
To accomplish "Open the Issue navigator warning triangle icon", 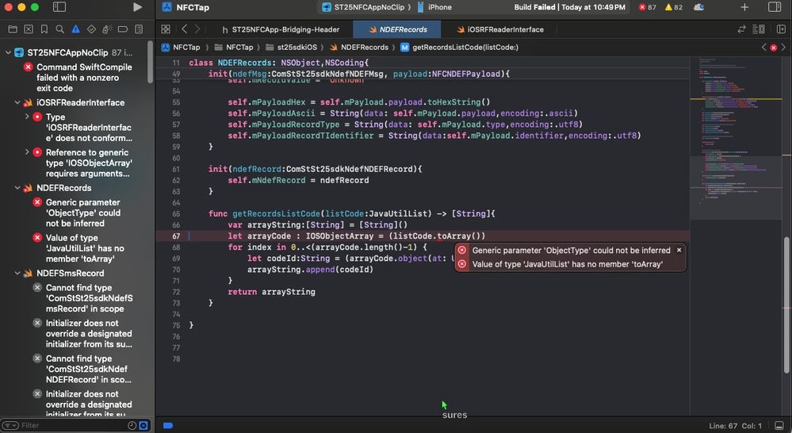I will pos(75,29).
